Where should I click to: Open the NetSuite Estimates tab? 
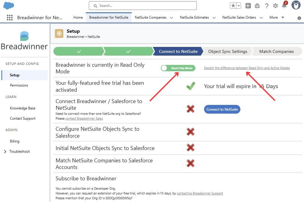click(x=194, y=17)
